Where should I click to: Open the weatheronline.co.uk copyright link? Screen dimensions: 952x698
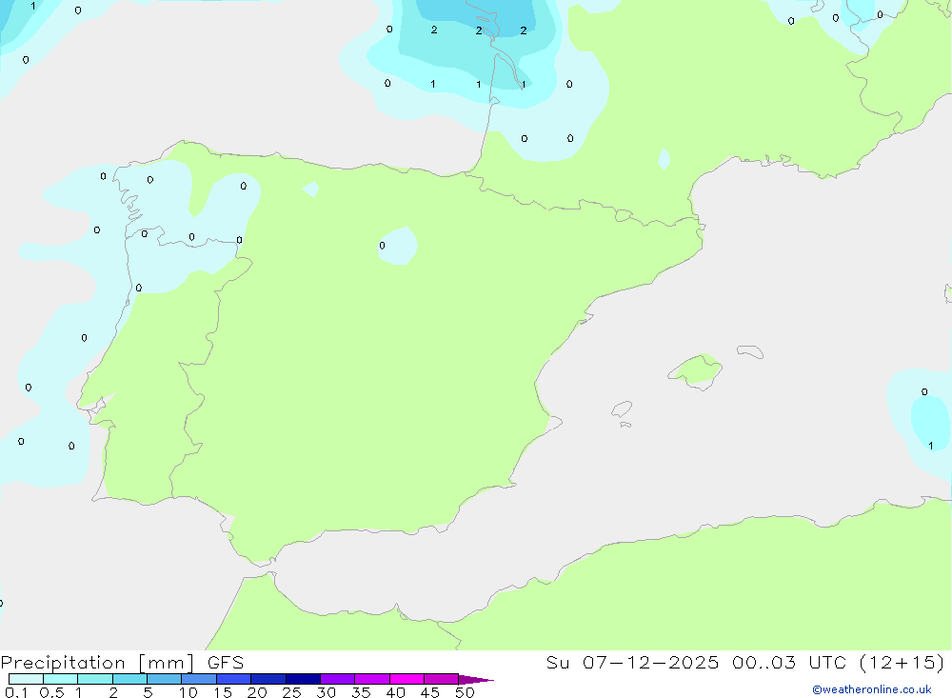pyautogui.click(x=871, y=689)
